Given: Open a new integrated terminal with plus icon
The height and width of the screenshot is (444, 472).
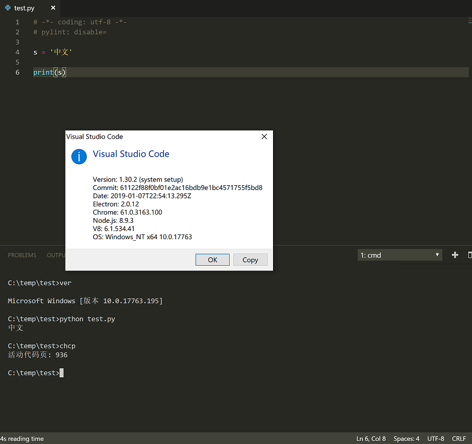Looking at the screenshot, I should [x=455, y=255].
